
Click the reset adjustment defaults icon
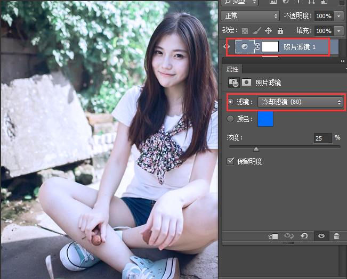coord(304,236)
